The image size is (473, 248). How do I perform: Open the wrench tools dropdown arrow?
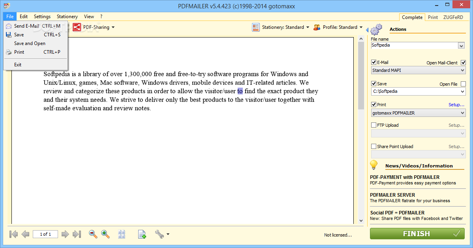click(168, 234)
